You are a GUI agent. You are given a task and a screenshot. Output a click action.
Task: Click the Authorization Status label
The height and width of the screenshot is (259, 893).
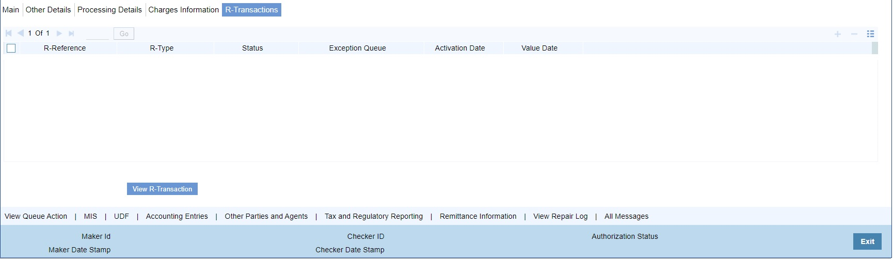click(x=625, y=237)
